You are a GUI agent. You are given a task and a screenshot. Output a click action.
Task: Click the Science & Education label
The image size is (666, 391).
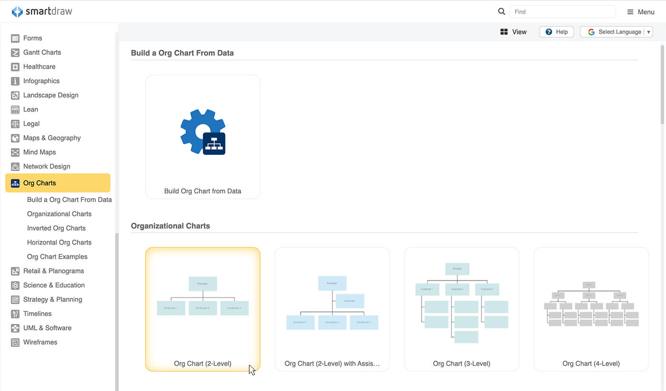click(54, 285)
